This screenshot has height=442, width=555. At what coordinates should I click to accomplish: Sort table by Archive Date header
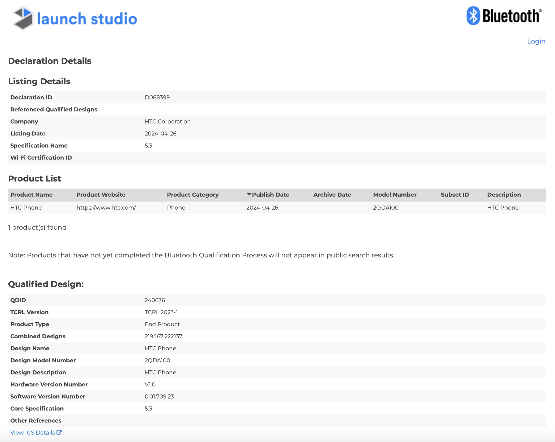(332, 194)
